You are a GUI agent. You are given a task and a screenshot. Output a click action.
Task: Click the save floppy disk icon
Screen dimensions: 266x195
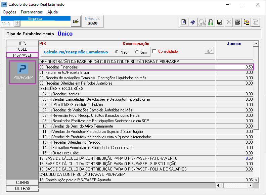click(x=220, y=22)
